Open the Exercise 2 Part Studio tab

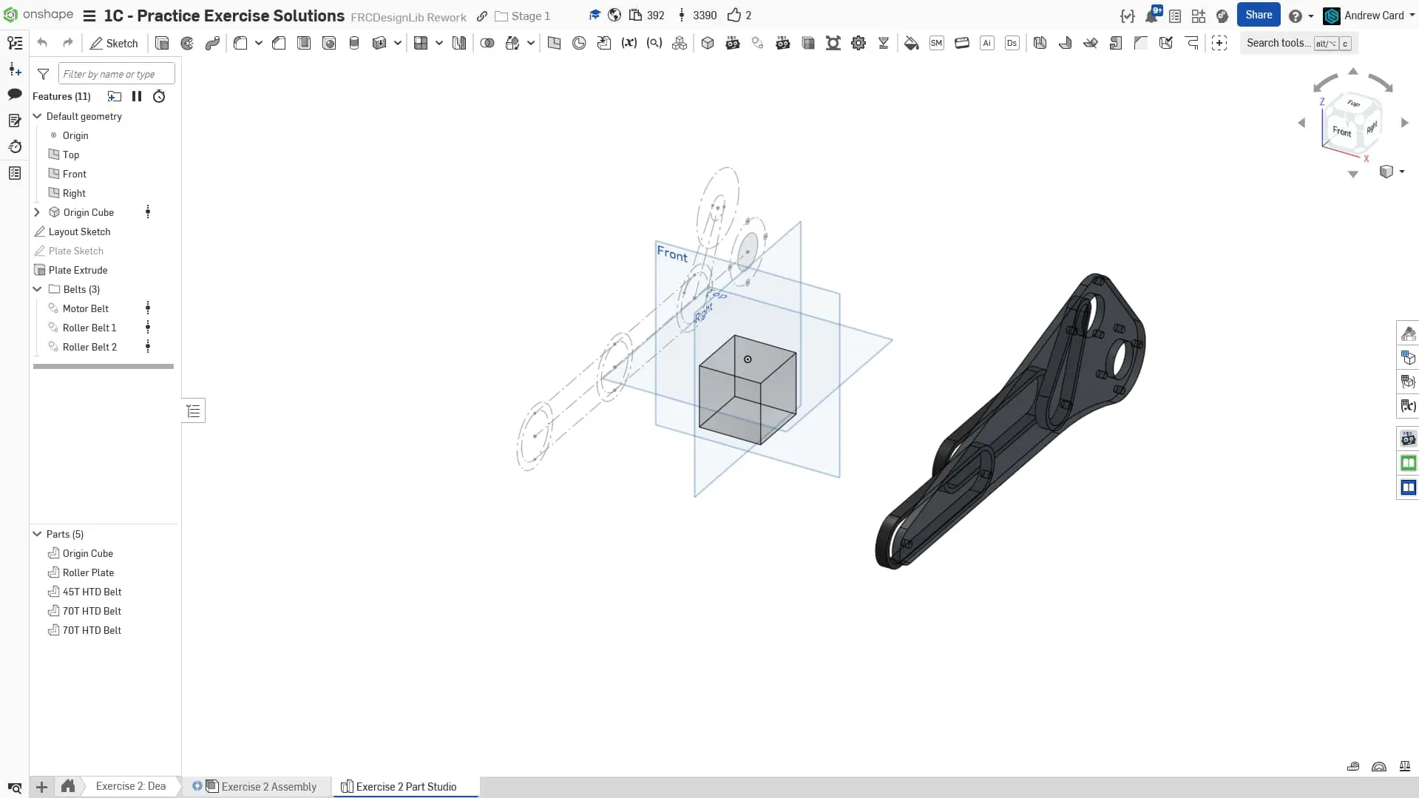(x=405, y=786)
